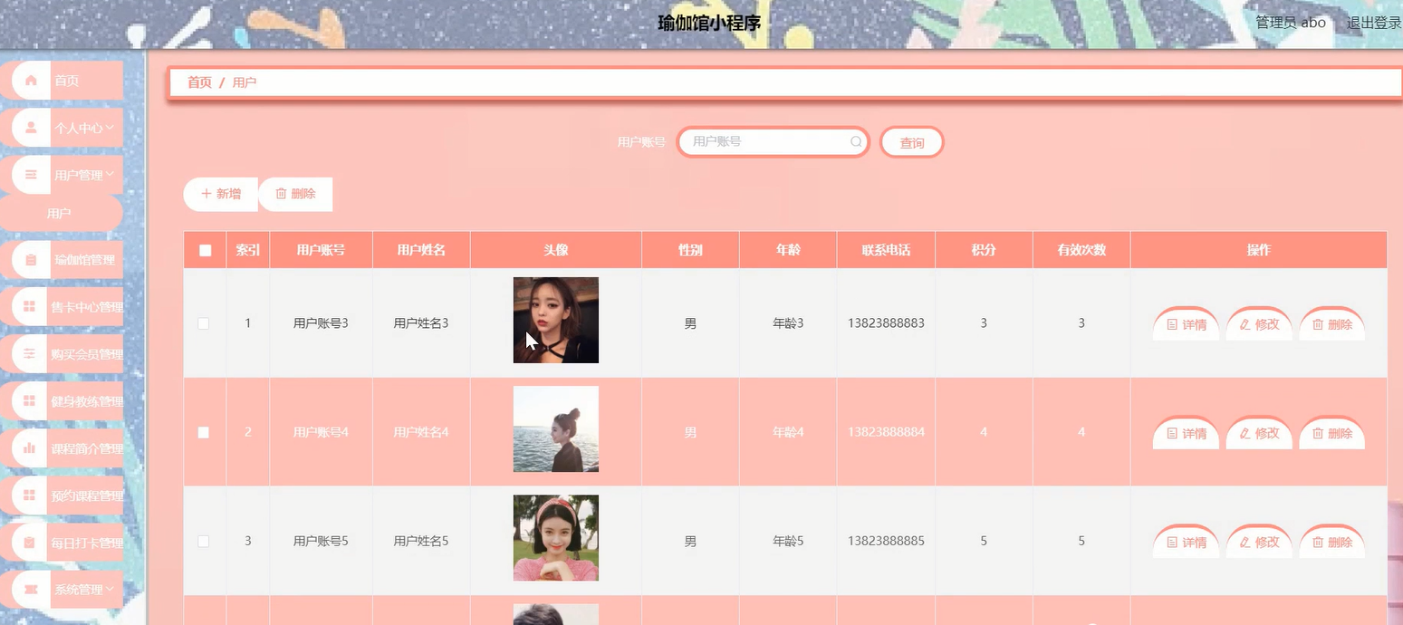Click 删除 for 用户账号5
The width and height of the screenshot is (1403, 625).
pyautogui.click(x=1332, y=541)
